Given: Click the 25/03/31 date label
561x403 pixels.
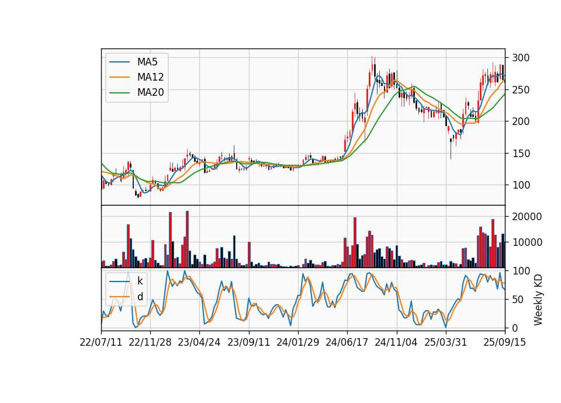Looking at the screenshot, I should coord(446,342).
